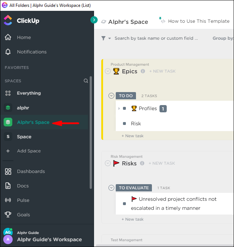Collapse the TO EVALUATE status group
The height and width of the screenshot is (247, 234).
pos(111,188)
